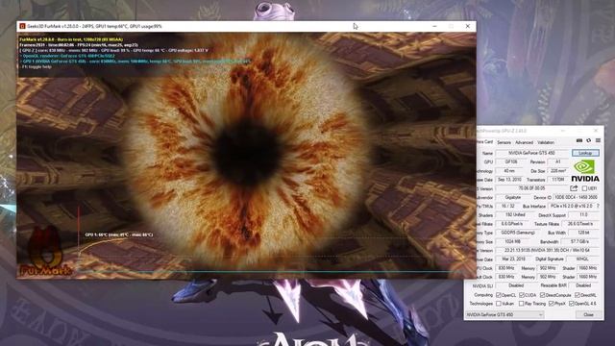This screenshot has width=615, height=346.
Task: Click the Subvendor field showing Gigabyte
Action: point(512,197)
